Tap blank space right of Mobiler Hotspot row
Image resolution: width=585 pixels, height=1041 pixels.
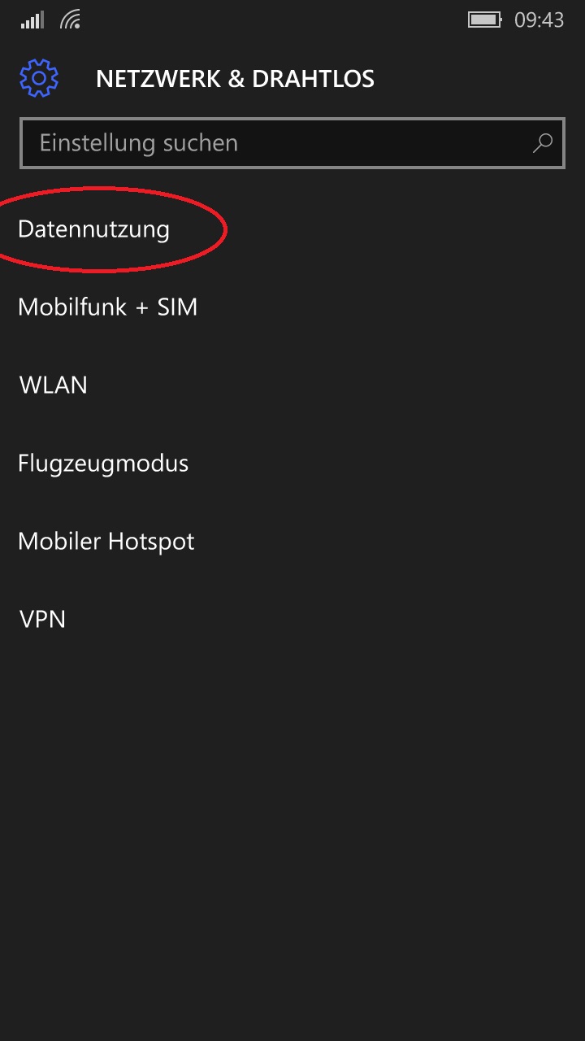tap(390, 542)
